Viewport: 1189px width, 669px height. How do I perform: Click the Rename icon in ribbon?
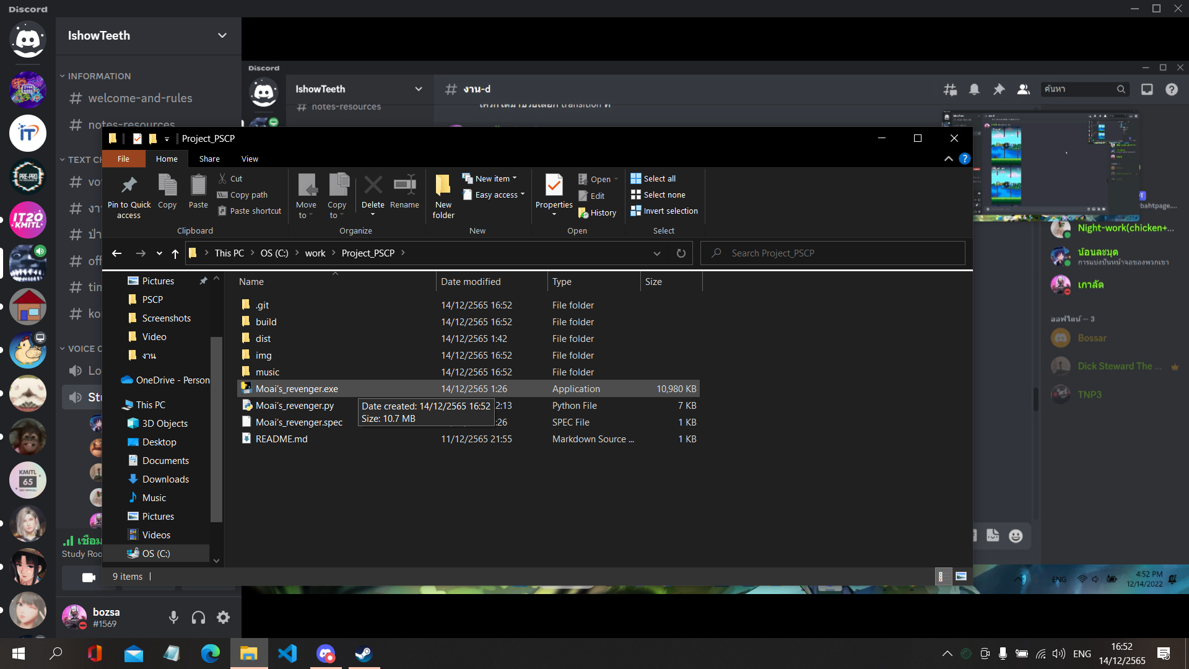(x=404, y=186)
